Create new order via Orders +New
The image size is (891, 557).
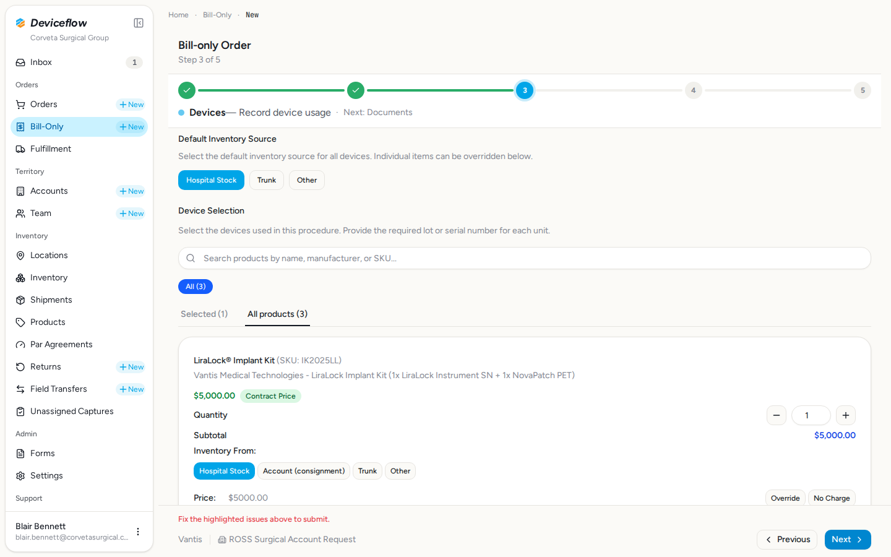pyautogui.click(x=131, y=105)
